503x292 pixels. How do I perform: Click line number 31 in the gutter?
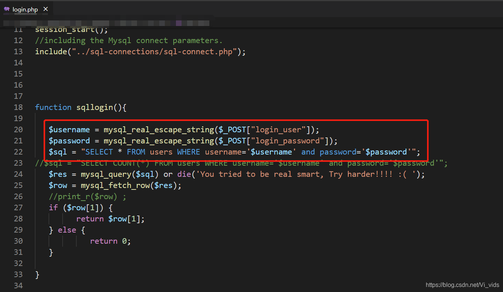(18, 252)
